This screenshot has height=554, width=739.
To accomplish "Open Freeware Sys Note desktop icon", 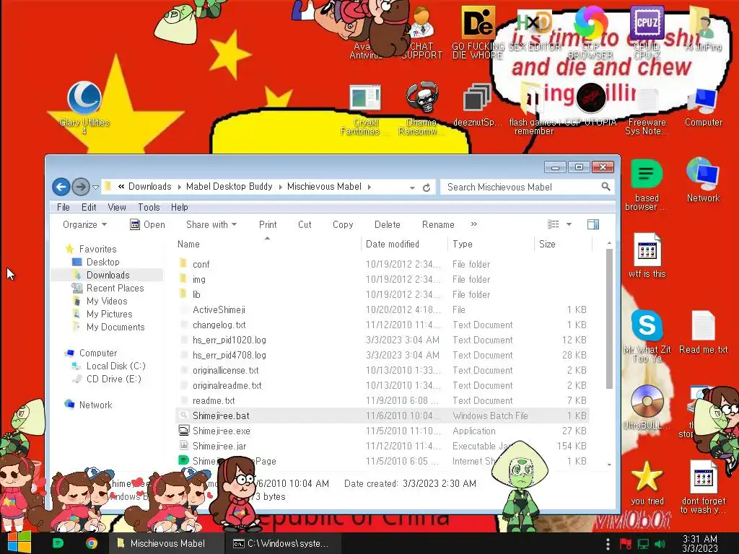I will [x=647, y=111].
